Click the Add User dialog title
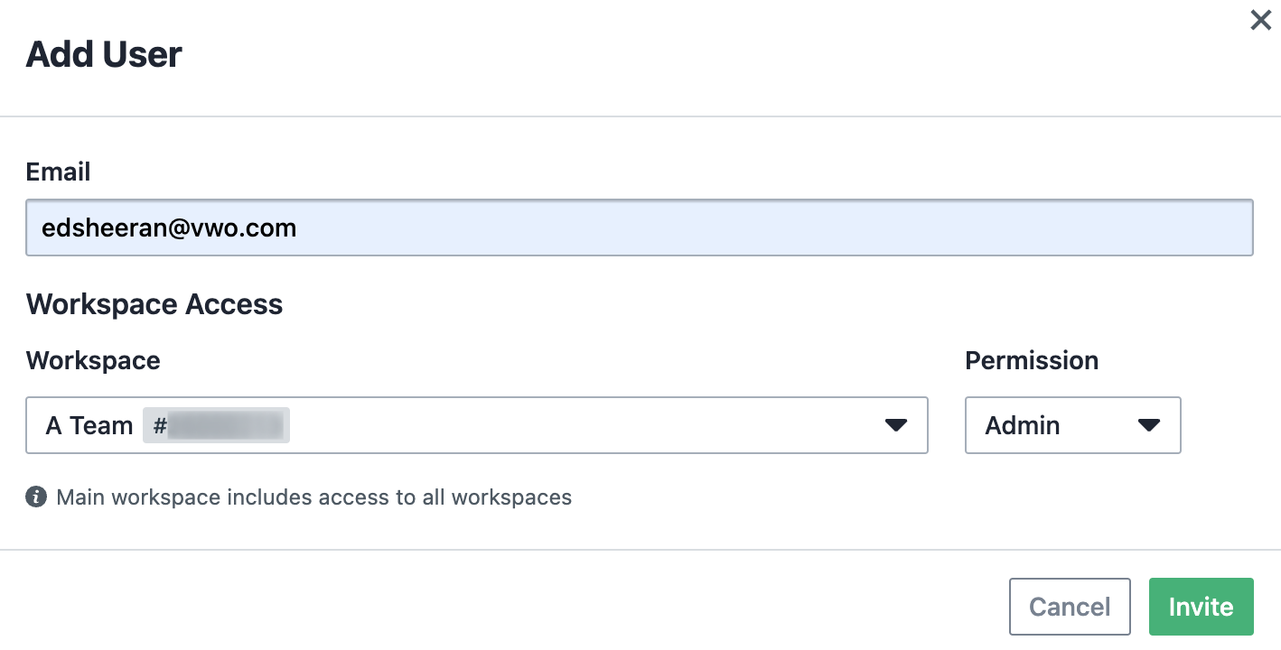Viewport: 1281px width, 650px height. [104, 54]
